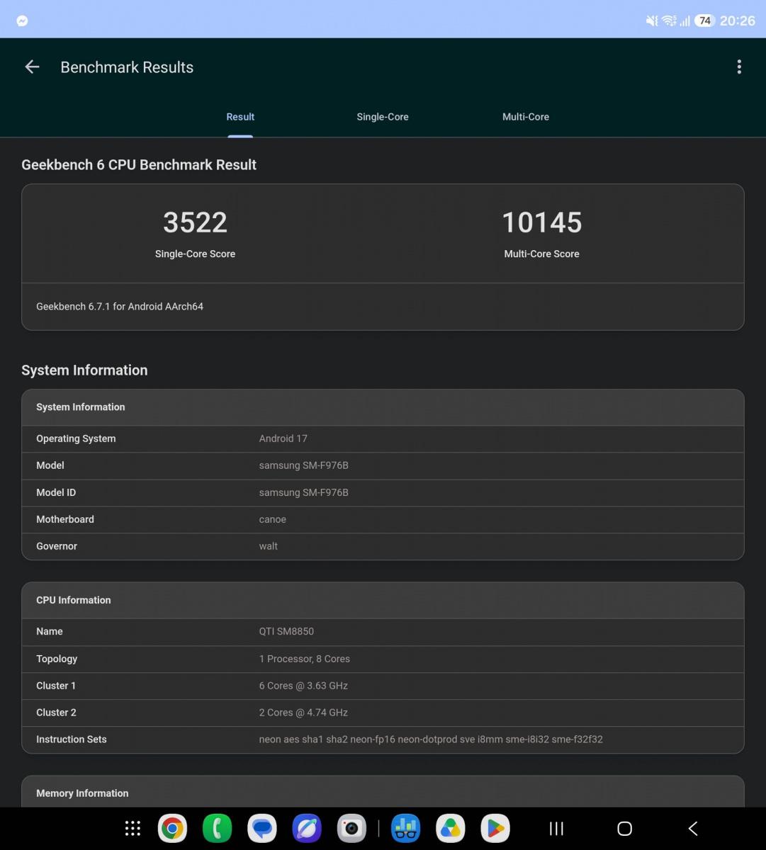Tap the Model value samsung SM-F976B
The image size is (766, 850).
304,465
